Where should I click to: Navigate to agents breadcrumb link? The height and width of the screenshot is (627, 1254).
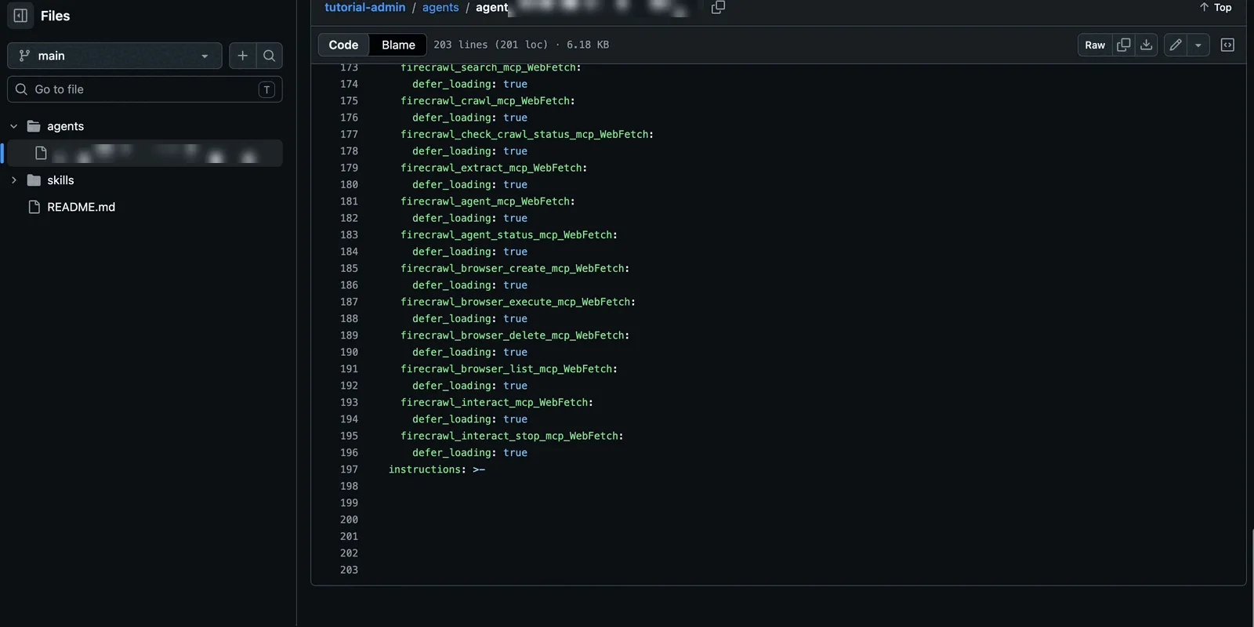(x=440, y=7)
